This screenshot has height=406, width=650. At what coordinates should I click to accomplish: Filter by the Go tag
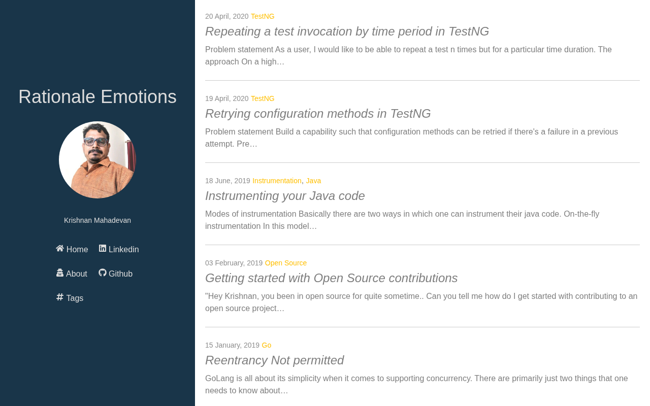(267, 345)
